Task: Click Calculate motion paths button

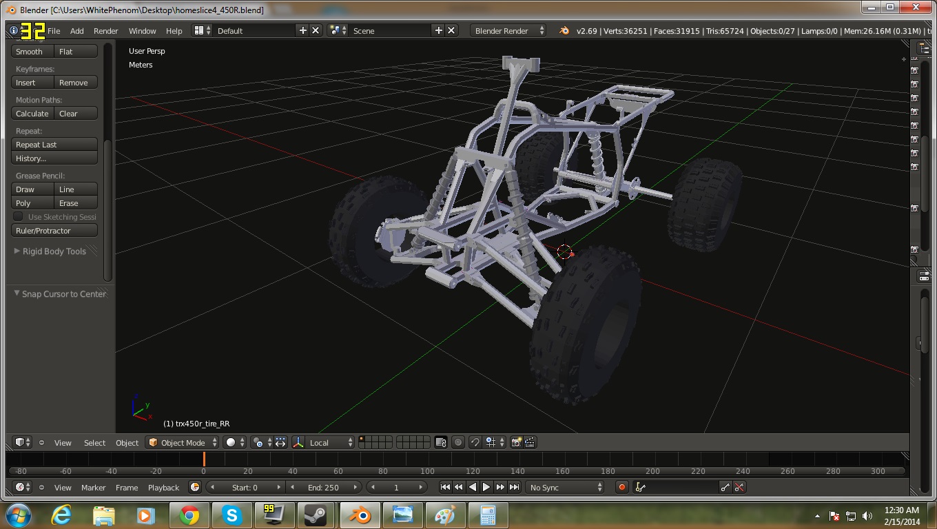Action: coord(32,114)
